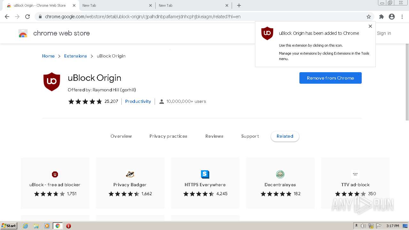
Task: Open the Chrome profile avatar
Action: pos(392,17)
